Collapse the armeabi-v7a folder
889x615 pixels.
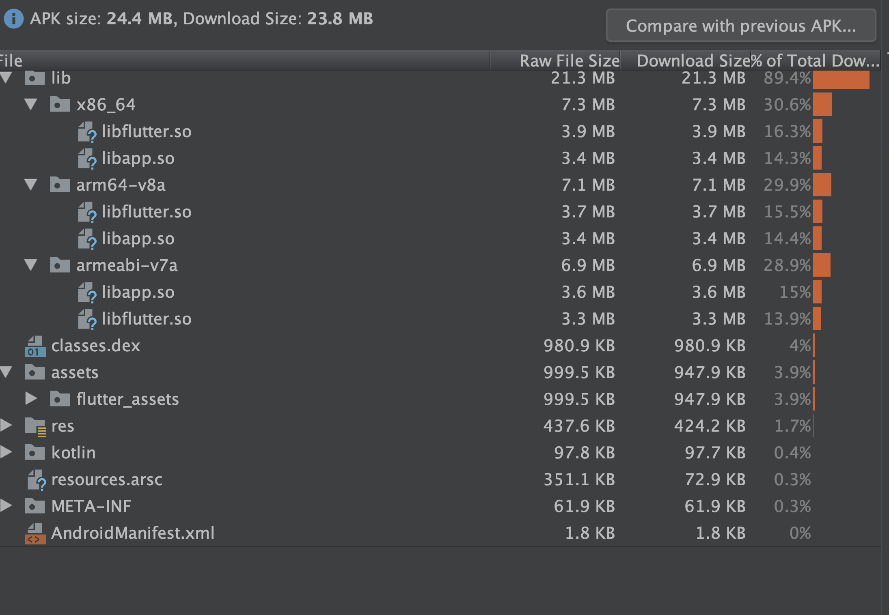(x=31, y=265)
